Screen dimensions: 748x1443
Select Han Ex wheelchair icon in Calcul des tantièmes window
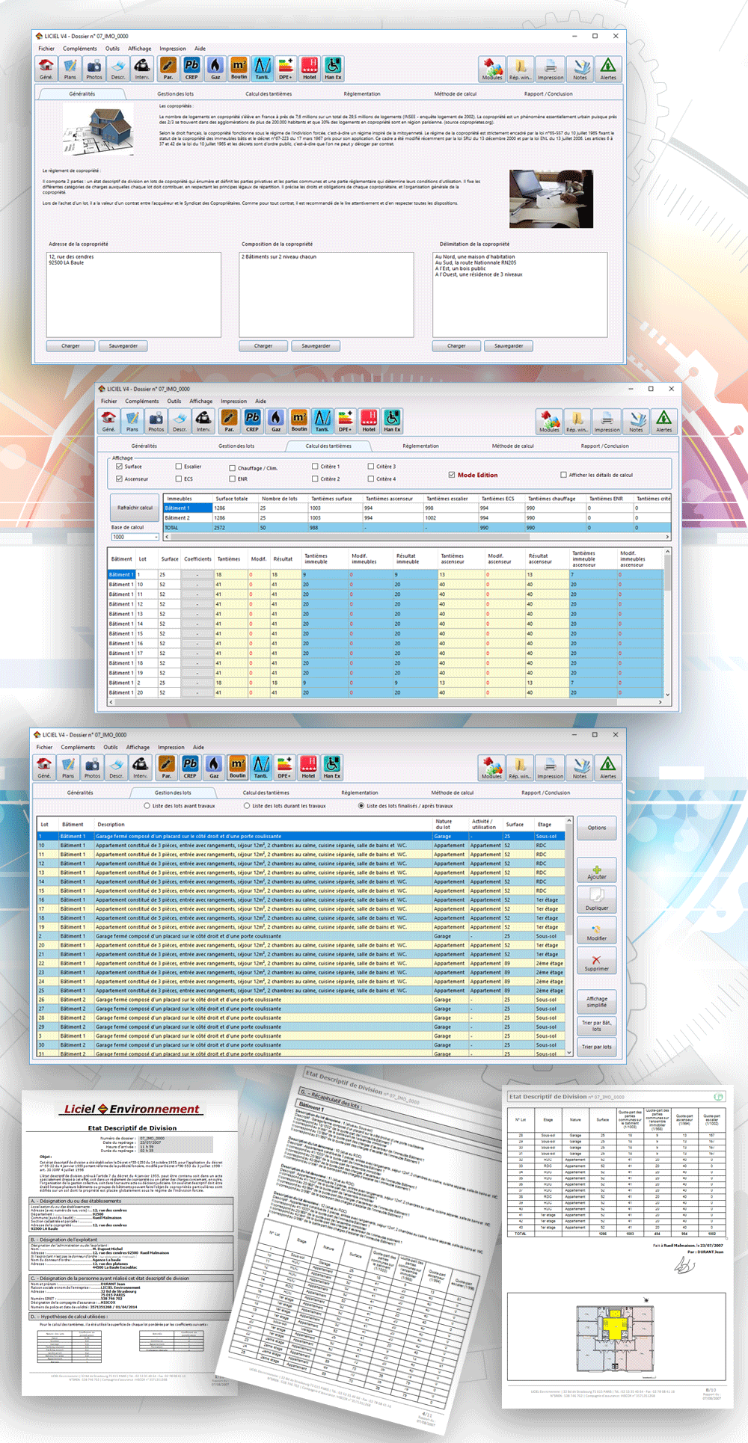pos(392,421)
